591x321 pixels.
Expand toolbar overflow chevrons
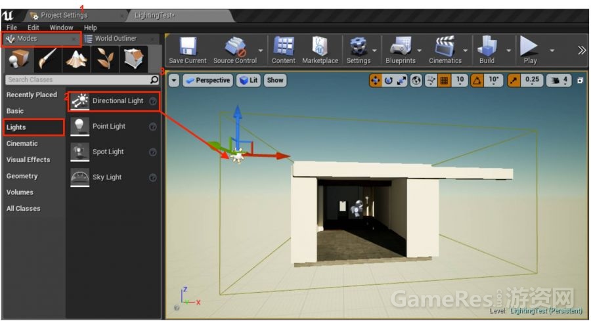[582, 51]
